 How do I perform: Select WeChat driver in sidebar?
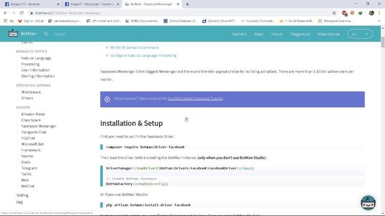(28, 186)
